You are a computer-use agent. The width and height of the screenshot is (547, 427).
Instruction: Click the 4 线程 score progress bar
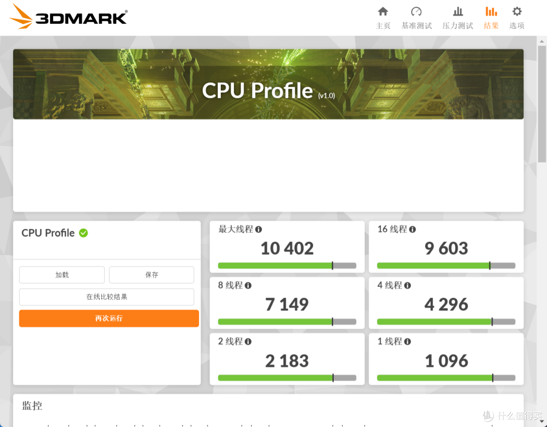446,322
